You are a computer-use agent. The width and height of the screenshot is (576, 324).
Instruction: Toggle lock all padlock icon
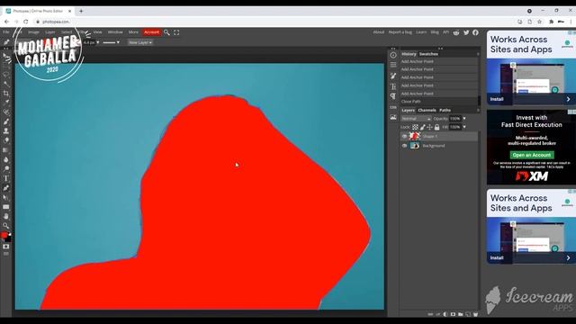436,127
